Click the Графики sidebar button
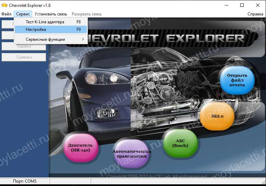 click(x=24, y=57)
